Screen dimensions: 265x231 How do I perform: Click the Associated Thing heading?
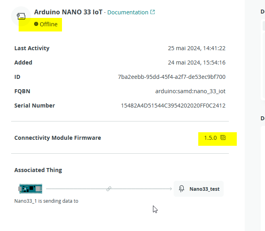point(38,170)
